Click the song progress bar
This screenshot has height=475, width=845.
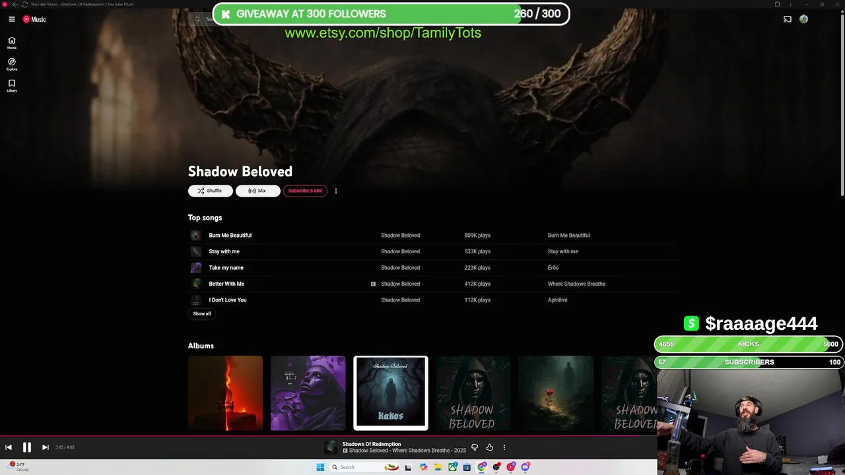[x=329, y=435]
